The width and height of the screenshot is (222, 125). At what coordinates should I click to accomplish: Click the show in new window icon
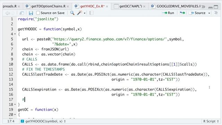(x=22, y=13)
